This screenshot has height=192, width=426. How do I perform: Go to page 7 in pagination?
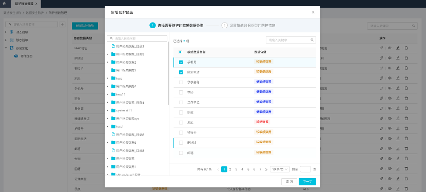[x=260, y=169]
